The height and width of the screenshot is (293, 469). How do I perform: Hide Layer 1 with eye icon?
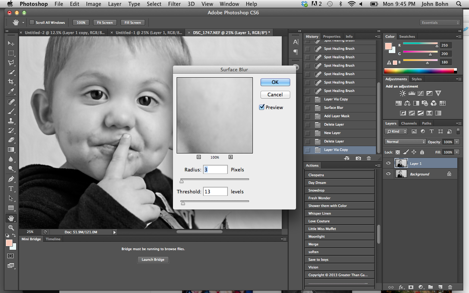coord(389,164)
